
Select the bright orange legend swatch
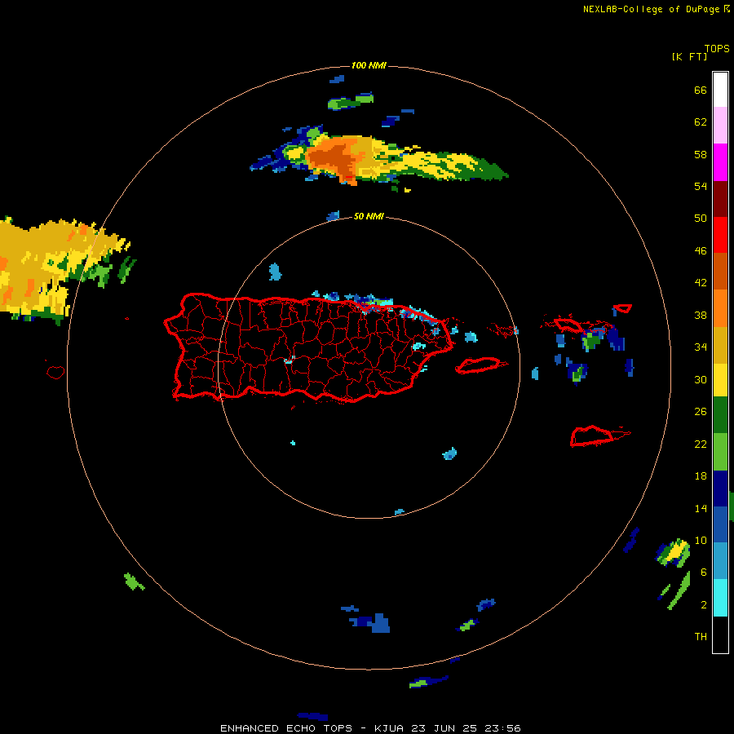click(720, 308)
